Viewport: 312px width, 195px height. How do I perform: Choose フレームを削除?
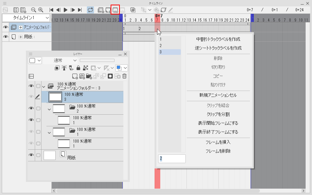[x=218, y=151]
